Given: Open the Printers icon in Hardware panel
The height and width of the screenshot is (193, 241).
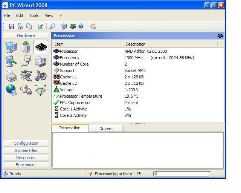Looking at the screenshot, I should (11, 76).
